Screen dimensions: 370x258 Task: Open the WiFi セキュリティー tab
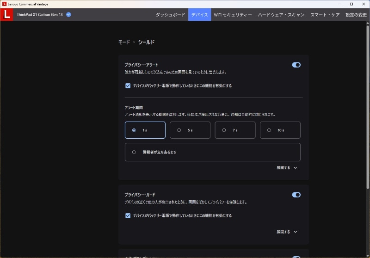pyautogui.click(x=233, y=15)
